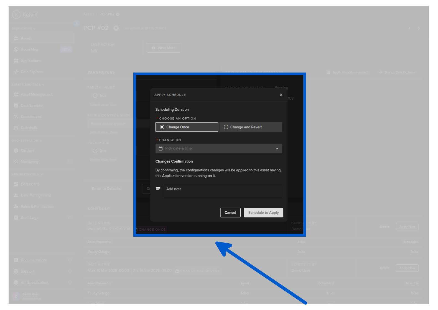The image size is (438, 310).
Task: Close the Apply Schedule dialog
Action: point(281,95)
